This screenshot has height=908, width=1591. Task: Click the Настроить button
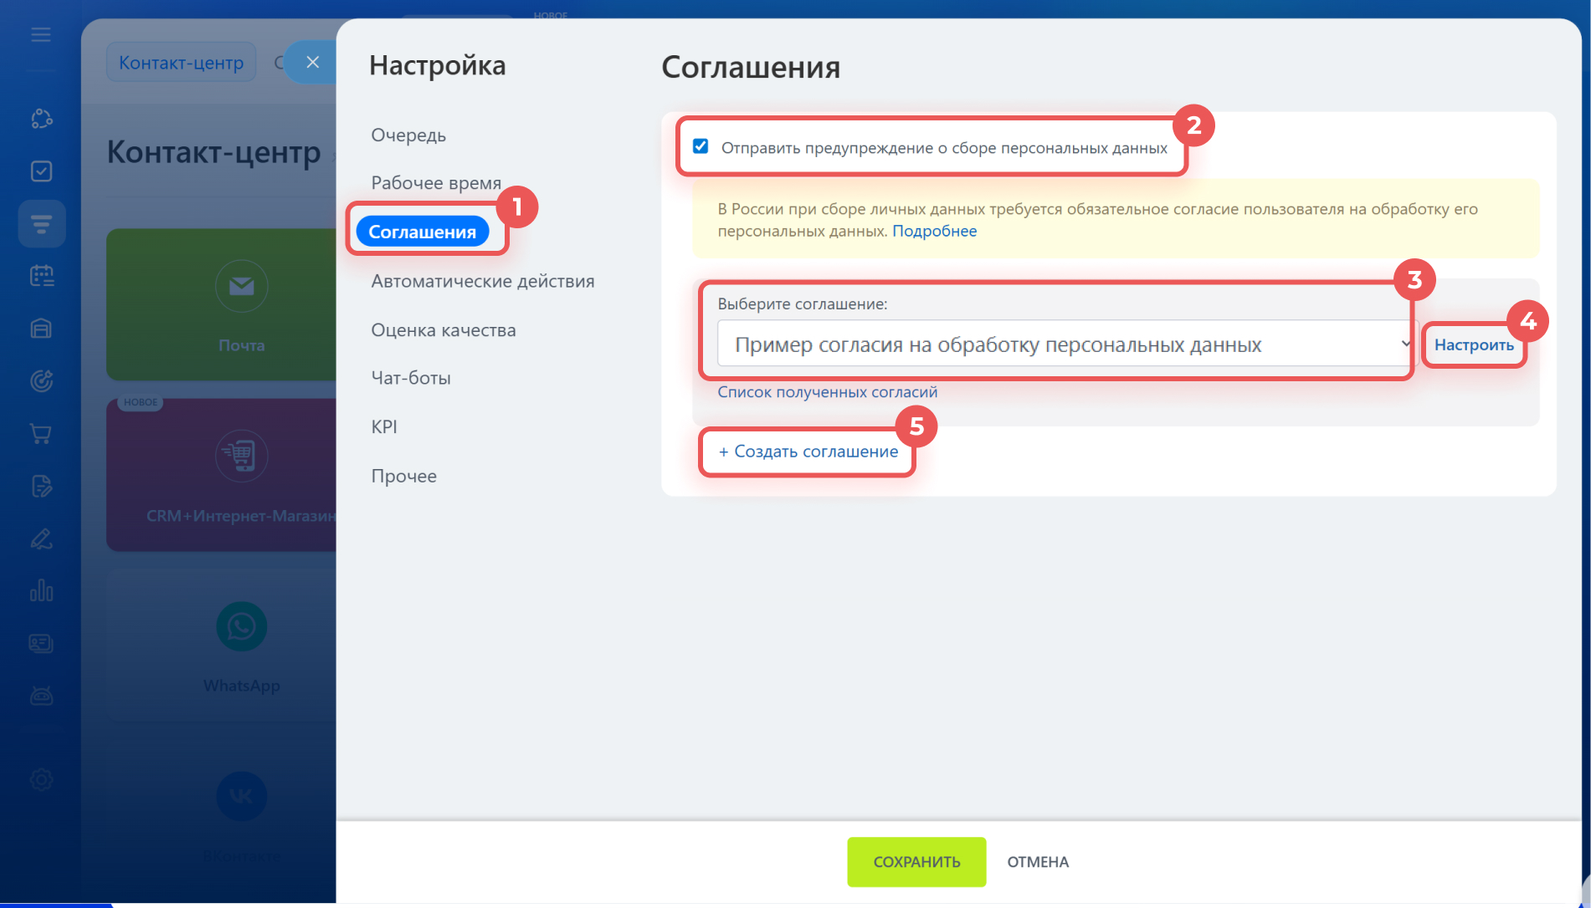coord(1473,345)
